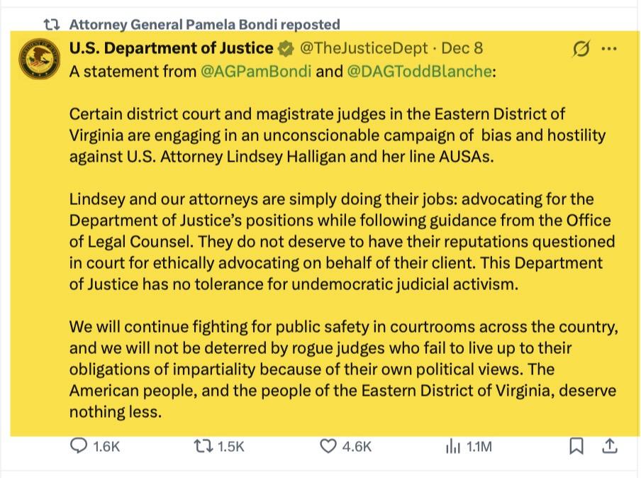The height and width of the screenshot is (478, 641).
Task: Click the repost arrows icon above the post
Action: click(x=51, y=25)
